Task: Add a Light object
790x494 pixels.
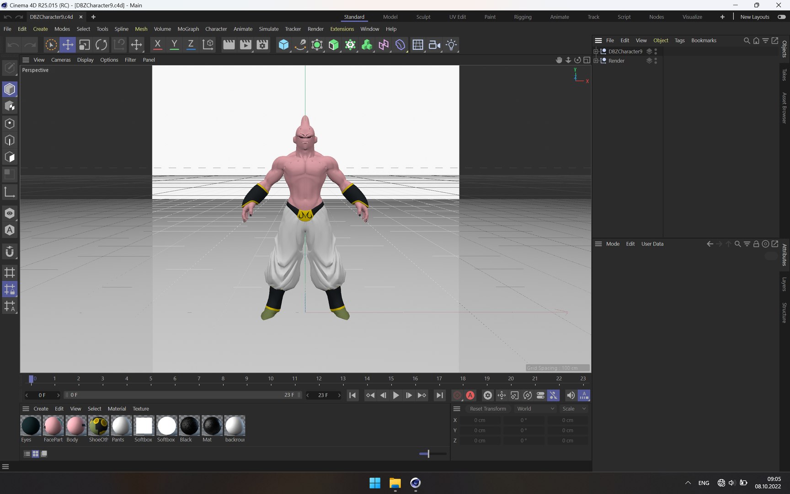Action: tap(451, 45)
